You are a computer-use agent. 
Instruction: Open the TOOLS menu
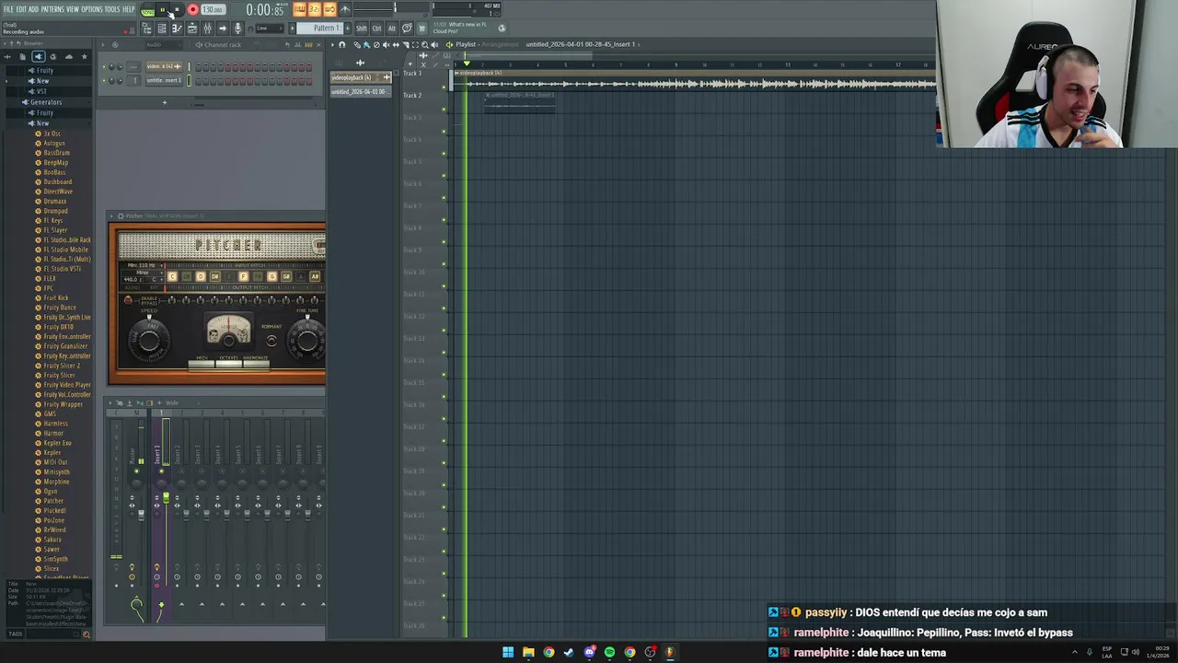pos(112,9)
